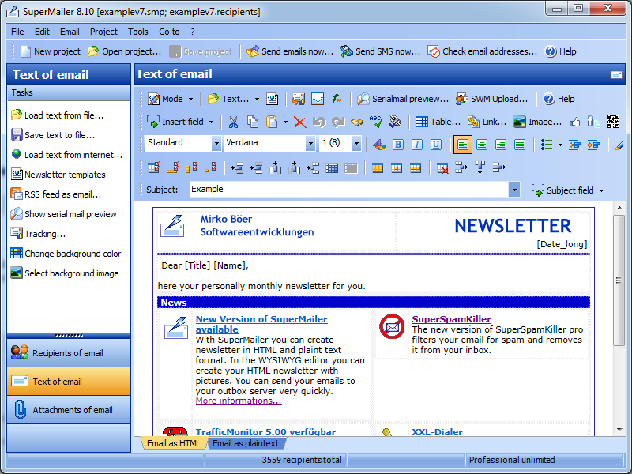Open Recipients of email section

tap(69, 353)
